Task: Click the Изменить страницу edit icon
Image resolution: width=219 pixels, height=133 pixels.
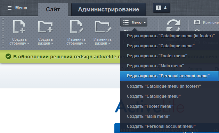Action: 77,27
